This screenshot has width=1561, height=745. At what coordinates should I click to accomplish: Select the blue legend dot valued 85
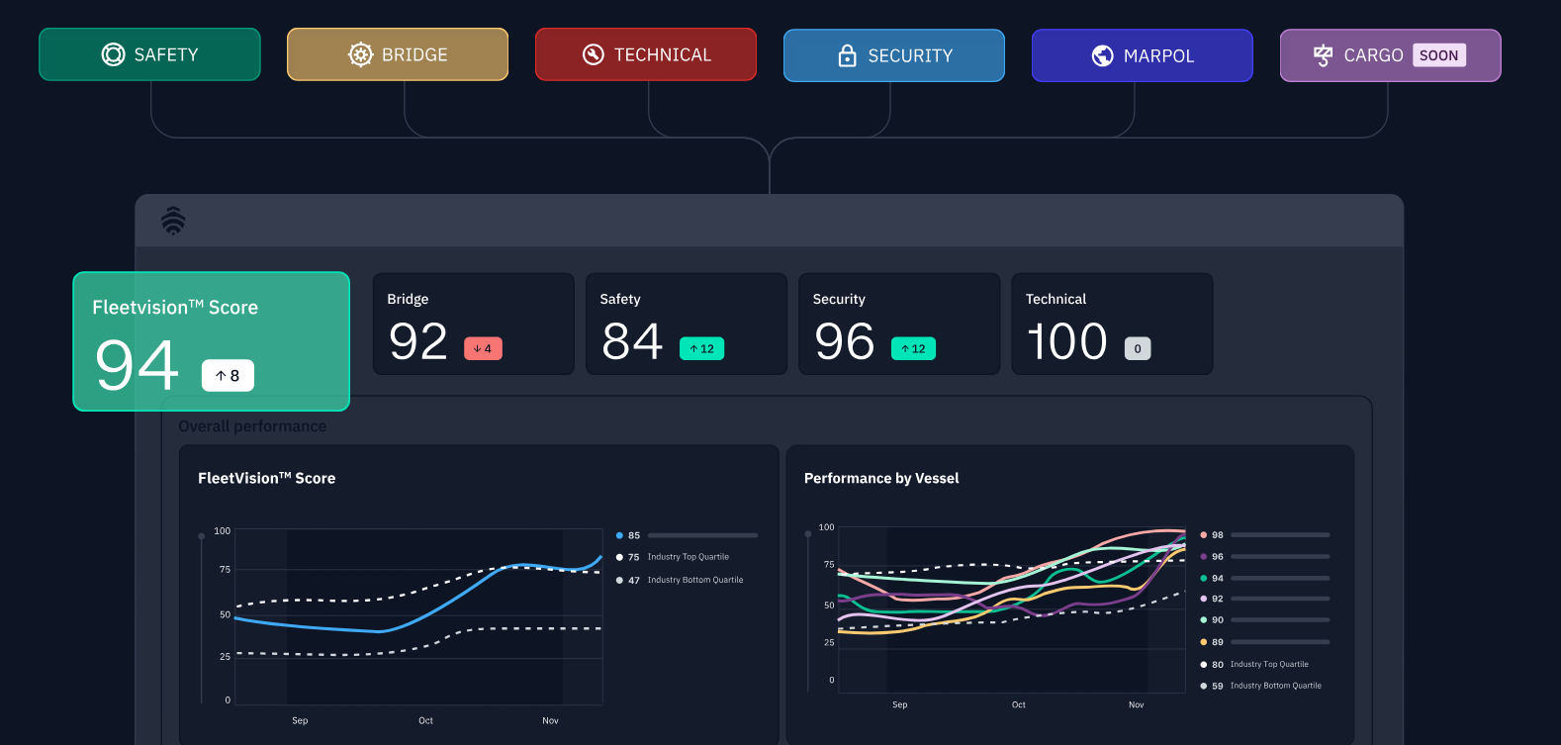pyautogui.click(x=619, y=535)
